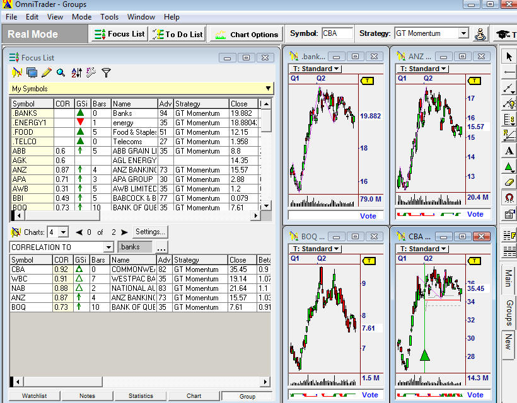Select the trend line drawing tool
The width and height of the screenshot is (517, 403).
pyautogui.click(x=509, y=88)
